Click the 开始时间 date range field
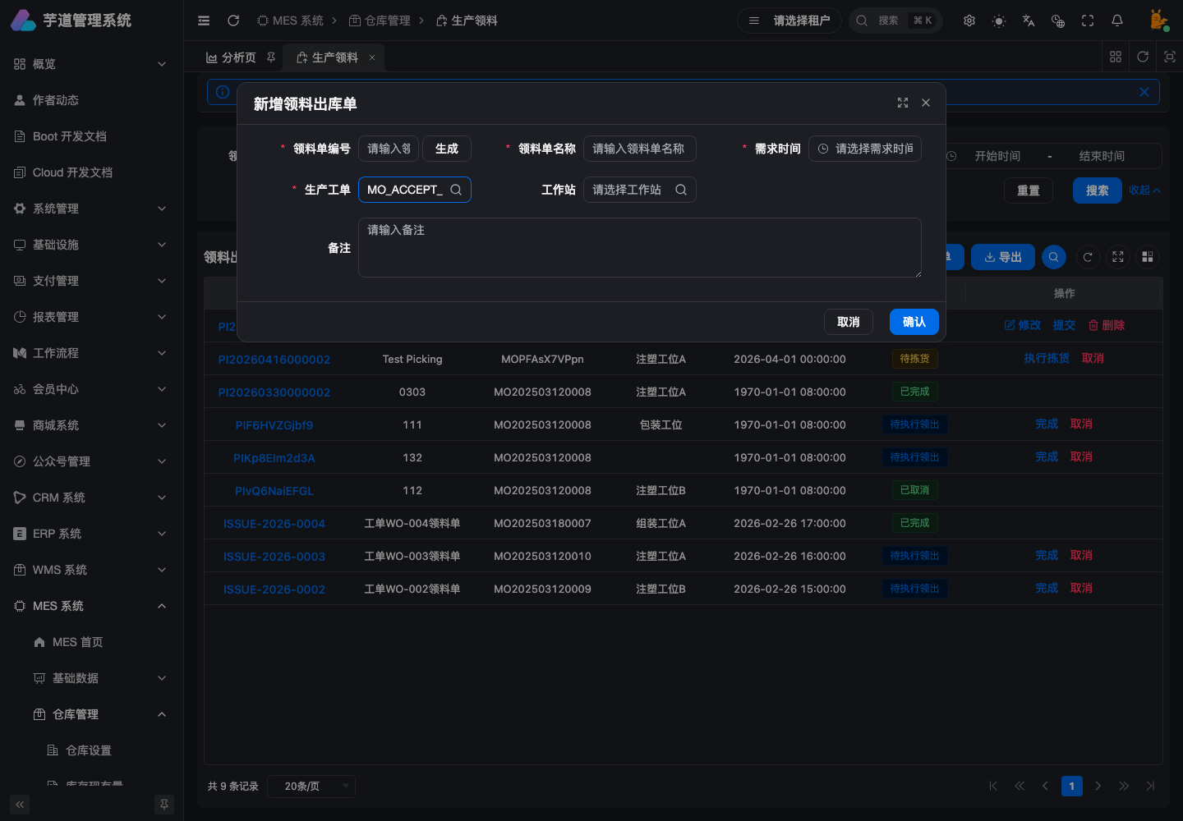The image size is (1183, 821). [x=997, y=156]
